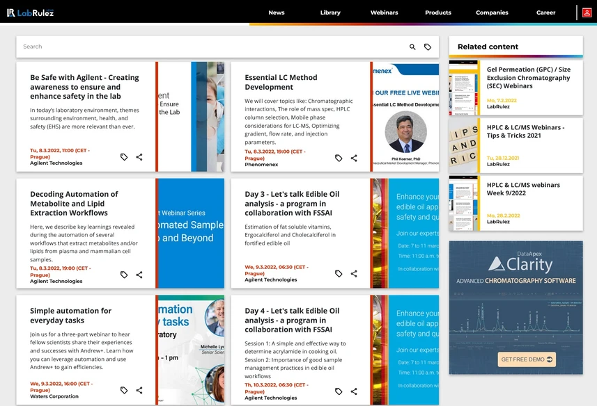Click Phenomenex company name on LC Method card
Screen dimensions: 597x406
(261, 165)
